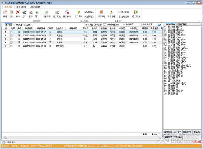Viewport: 203px width, 149px height.
Task: Switch to the 查询与统计 ribbon tab
Action: pos(21,7)
